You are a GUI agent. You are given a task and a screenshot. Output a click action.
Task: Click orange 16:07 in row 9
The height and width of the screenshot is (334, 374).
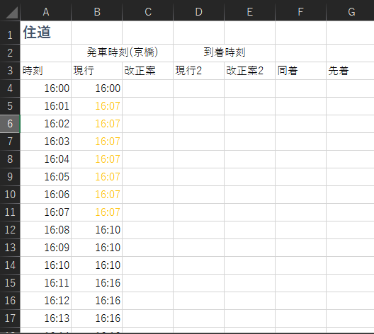click(97, 177)
